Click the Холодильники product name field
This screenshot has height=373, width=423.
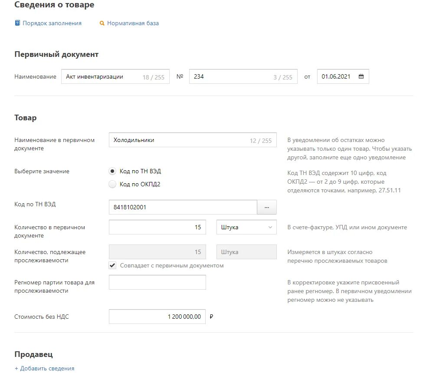click(193, 140)
